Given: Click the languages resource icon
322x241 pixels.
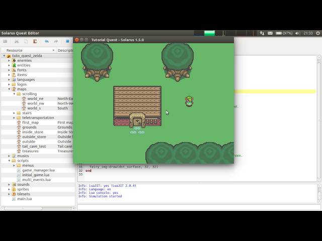Looking at the screenshot, I should [x=14, y=79].
